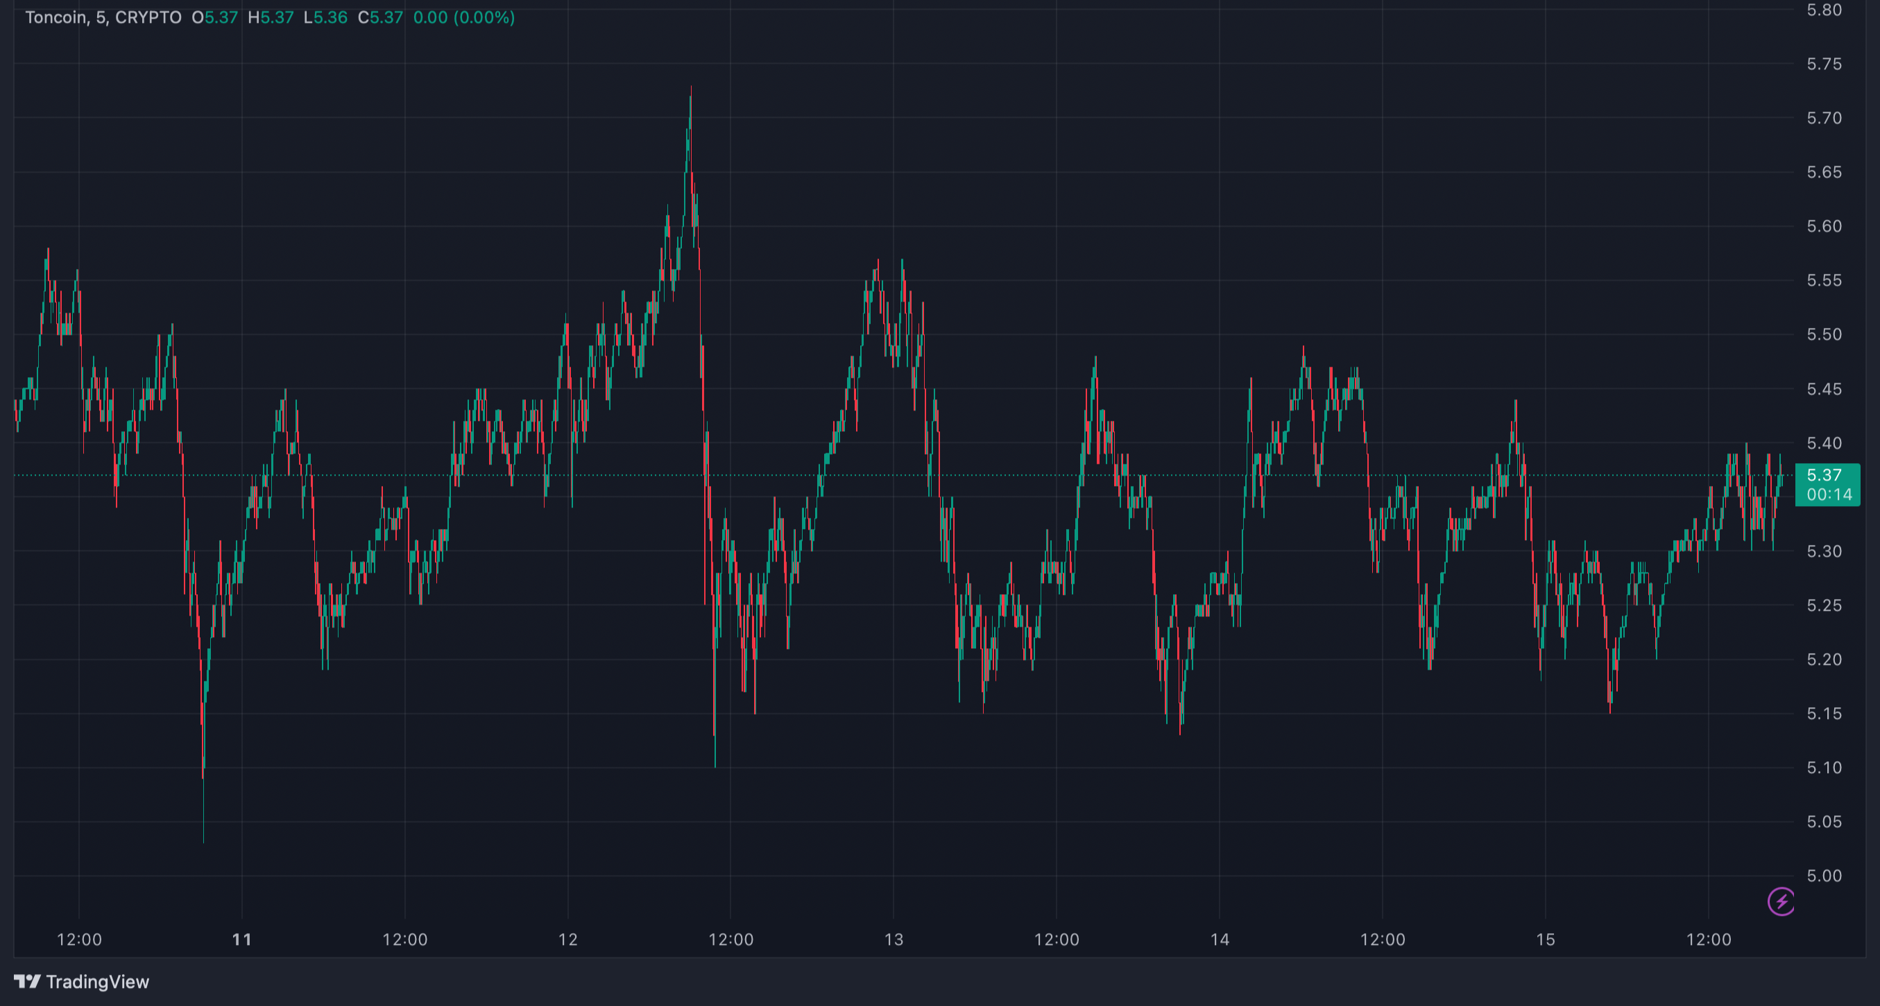Open the TradingView text link

pos(97,982)
